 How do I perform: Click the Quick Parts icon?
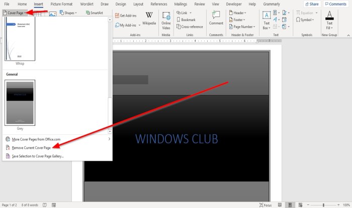276,13
